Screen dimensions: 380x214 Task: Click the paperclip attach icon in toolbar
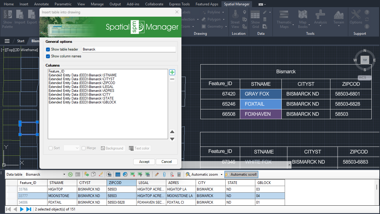[164, 174]
